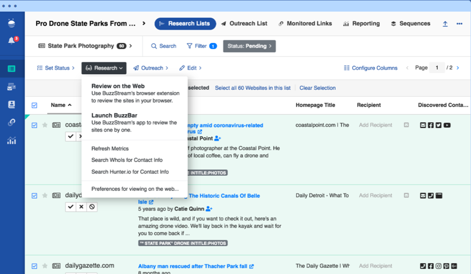Star the dailygazette.com row
Viewport: 471px width, 274px height.
[45, 266]
